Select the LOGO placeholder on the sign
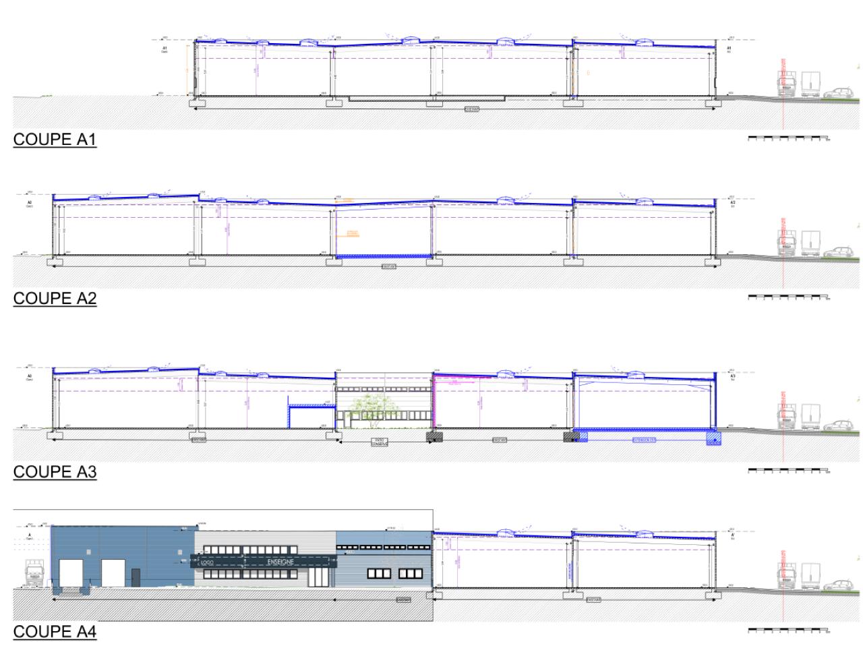This screenshot has width=863, height=646. (206, 562)
